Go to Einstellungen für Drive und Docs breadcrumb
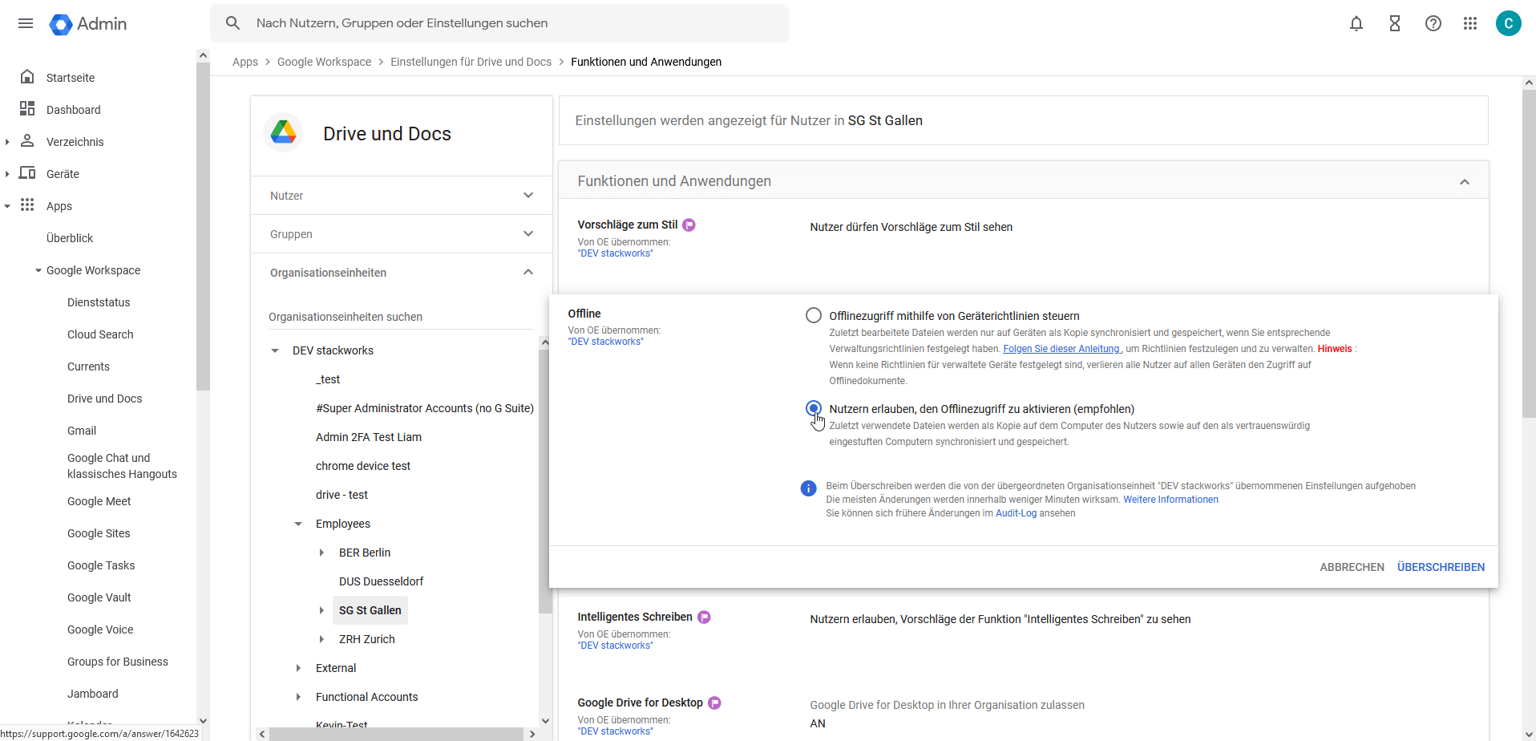Image resolution: width=1536 pixels, height=741 pixels. [x=471, y=62]
